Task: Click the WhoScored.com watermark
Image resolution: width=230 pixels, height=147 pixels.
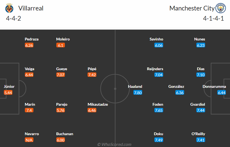Action: [x=114, y=145]
